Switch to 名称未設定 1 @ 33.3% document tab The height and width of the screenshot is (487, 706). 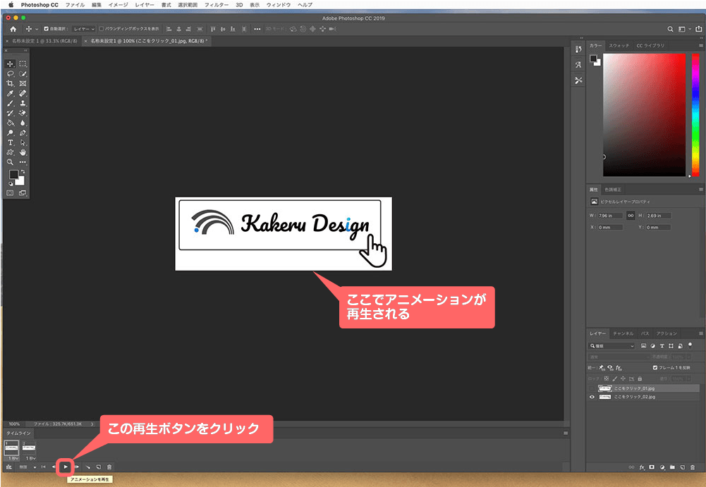(x=44, y=41)
